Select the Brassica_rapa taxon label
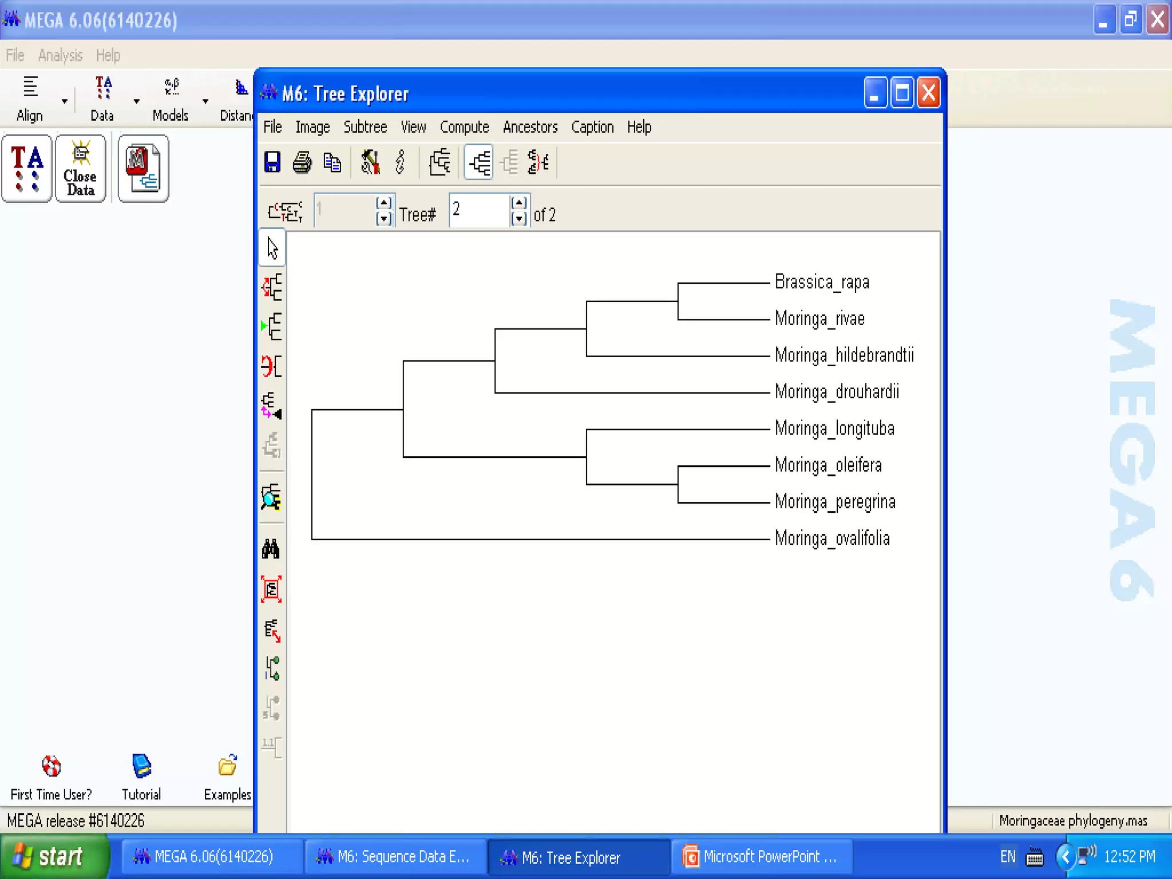The width and height of the screenshot is (1172, 879). coord(822,282)
